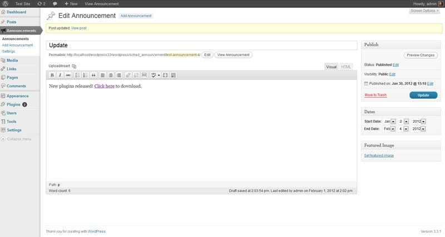
Task: Show the kitchen sink toolbar row
Action: point(173,75)
